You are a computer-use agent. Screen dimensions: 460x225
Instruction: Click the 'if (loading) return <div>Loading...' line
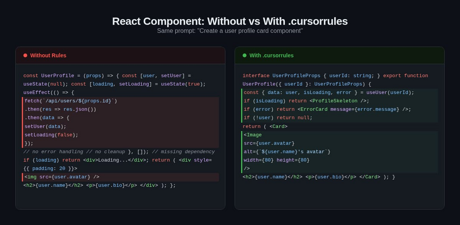tap(118, 160)
